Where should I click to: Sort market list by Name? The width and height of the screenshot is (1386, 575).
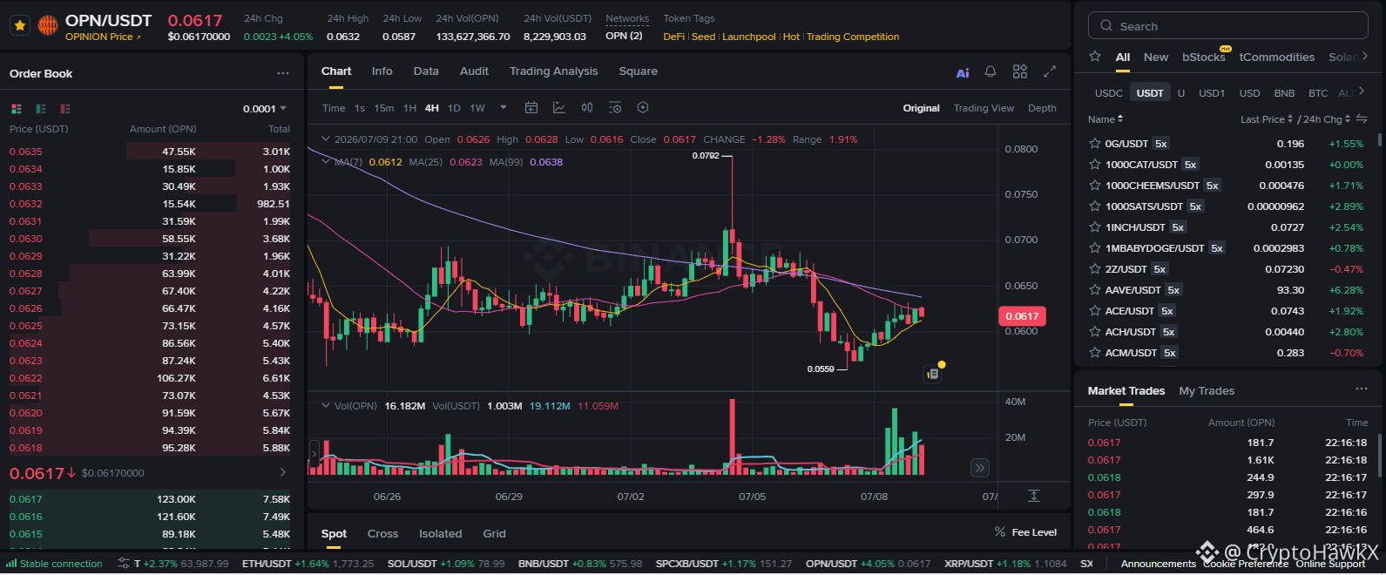(x=1105, y=119)
